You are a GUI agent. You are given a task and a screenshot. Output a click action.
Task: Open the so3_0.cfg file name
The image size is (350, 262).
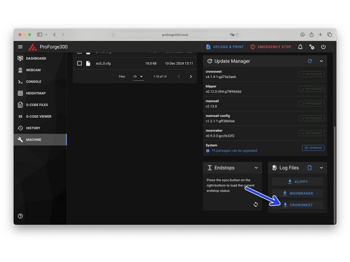[x=103, y=64]
